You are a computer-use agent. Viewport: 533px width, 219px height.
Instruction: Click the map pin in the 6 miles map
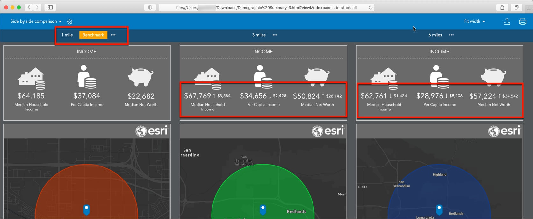tap(439, 210)
